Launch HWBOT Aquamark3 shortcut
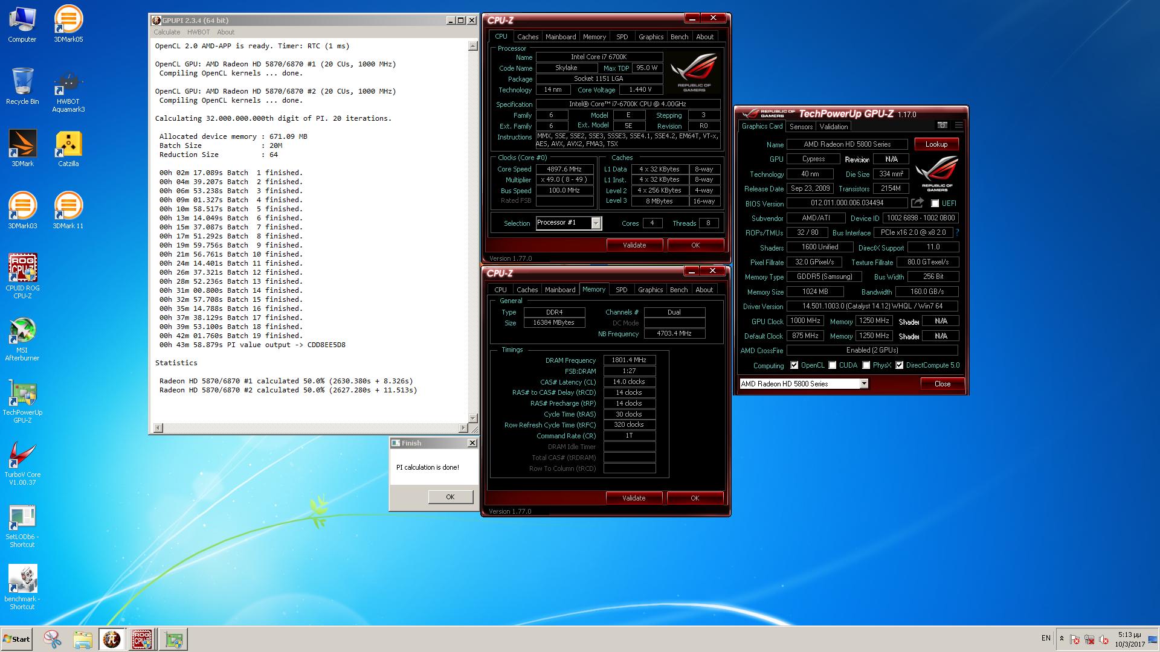This screenshot has width=1160, height=652. pyautogui.click(x=68, y=91)
